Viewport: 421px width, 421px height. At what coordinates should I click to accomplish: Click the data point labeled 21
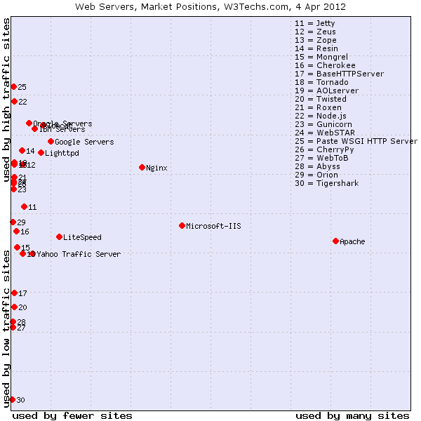point(14,178)
